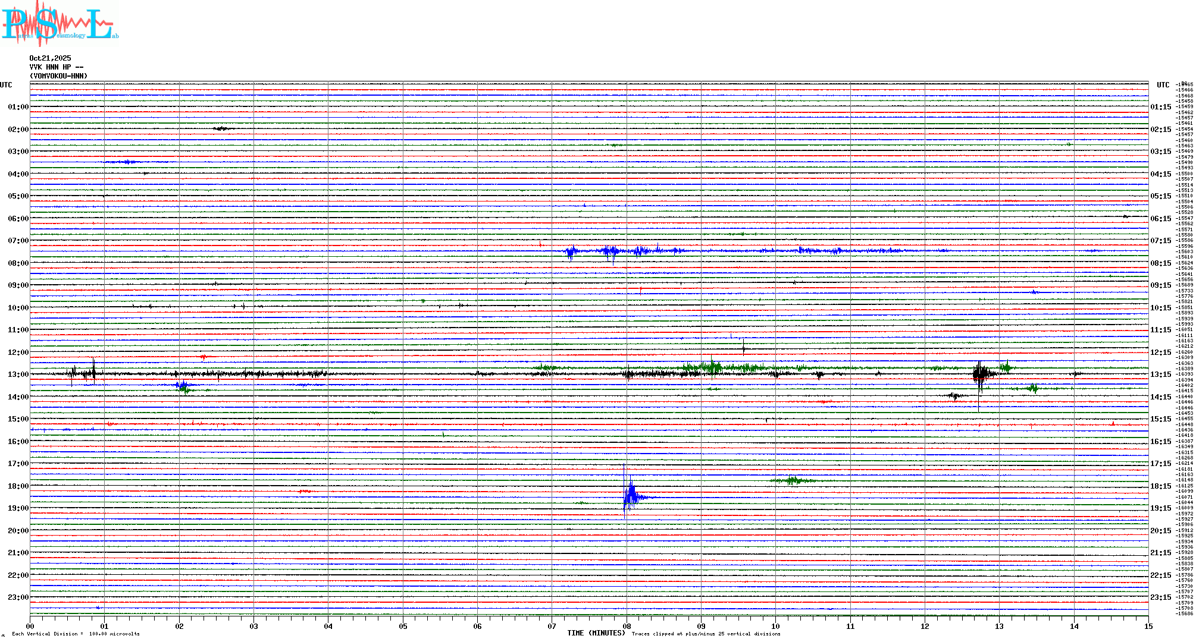Click the vertical division microvolts note
This screenshot has width=1196, height=642.
(76, 634)
